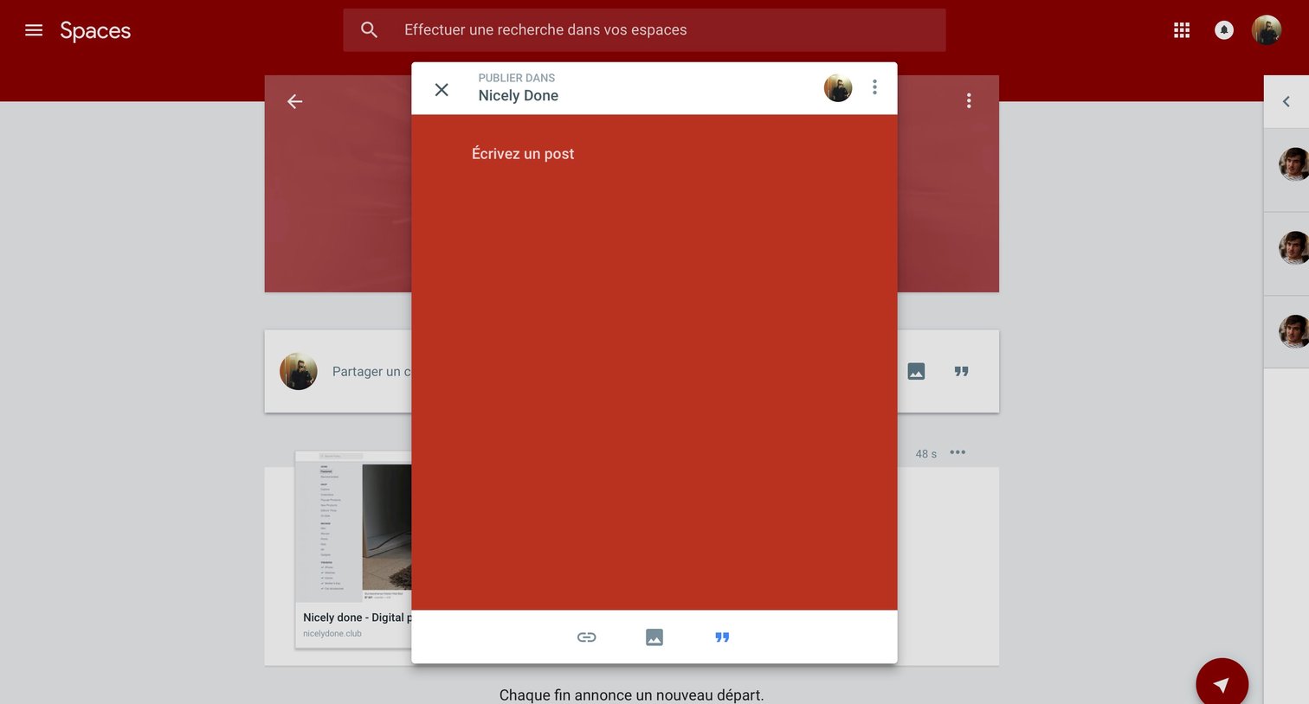The width and height of the screenshot is (1309, 704).
Task: Open the nicelydone.club link
Action: click(332, 634)
